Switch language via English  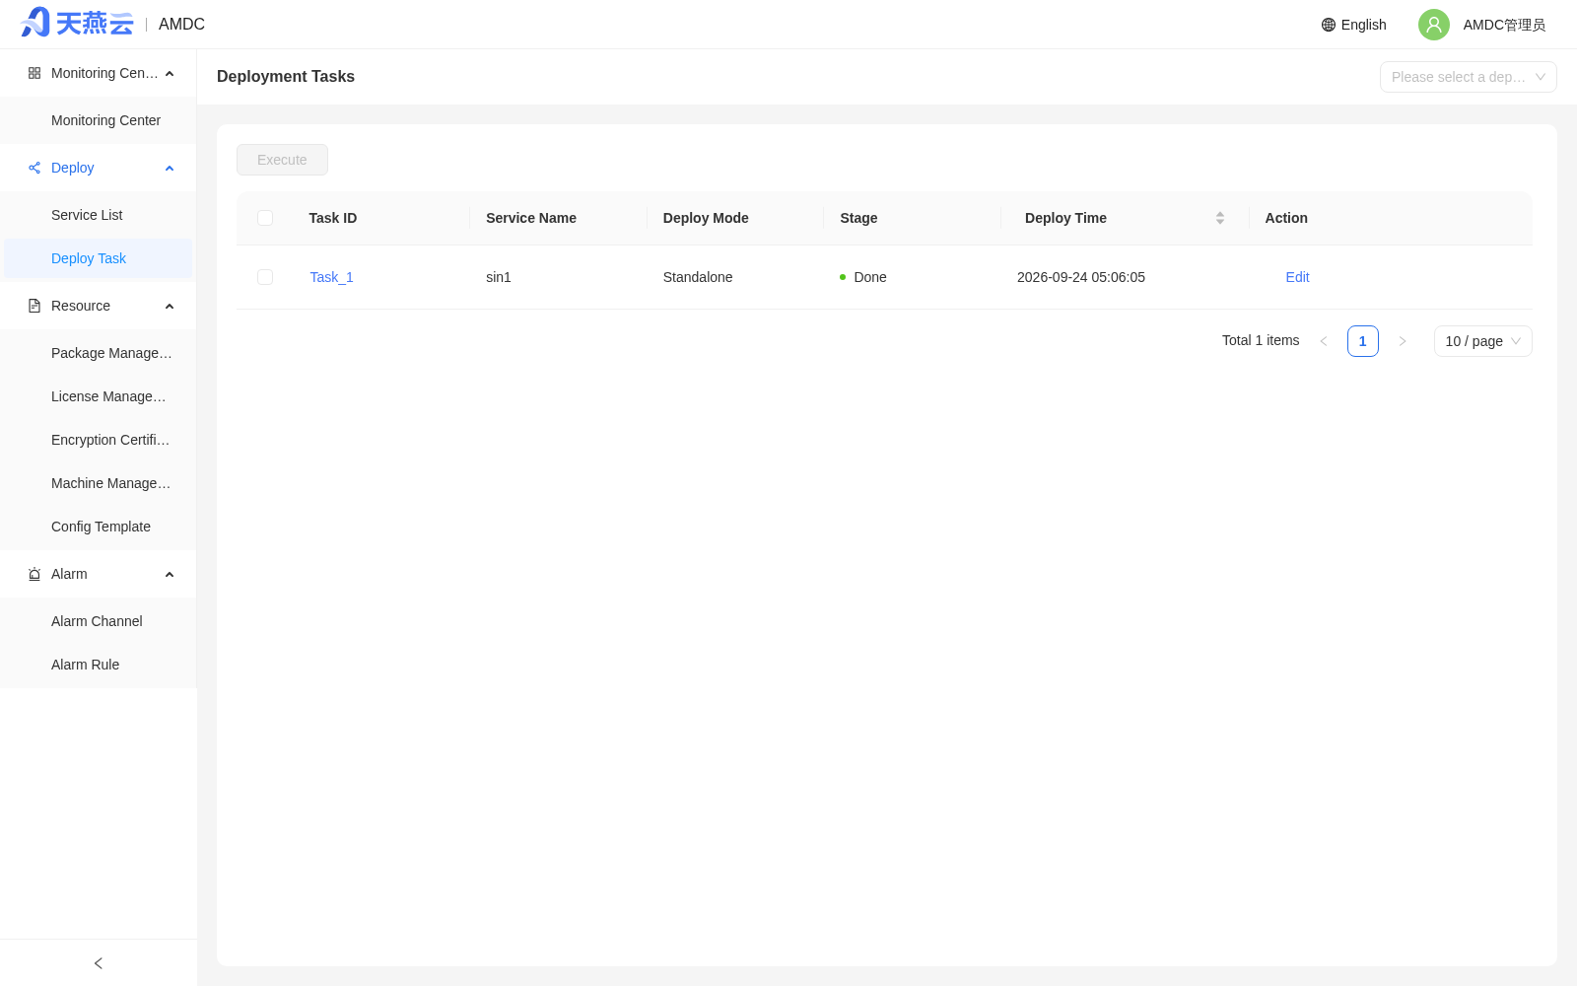1363,25
